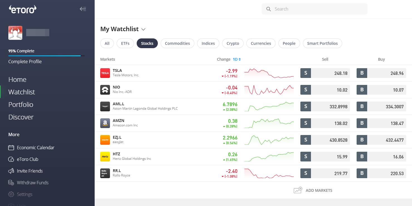Click the ADD MARKETS link
The height and width of the screenshot is (206, 412).
319,190
